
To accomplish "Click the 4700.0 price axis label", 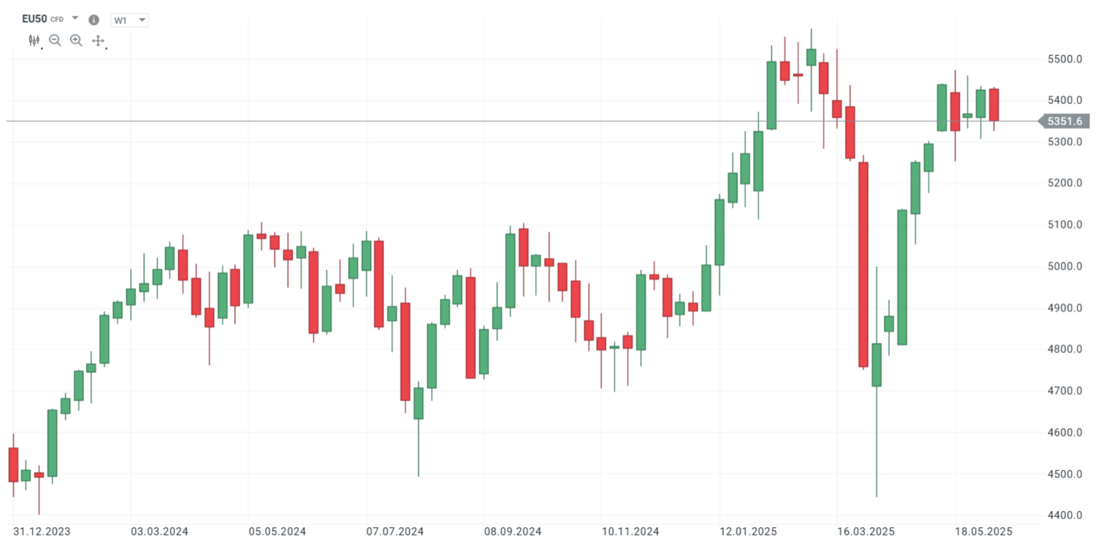I will [x=1065, y=390].
